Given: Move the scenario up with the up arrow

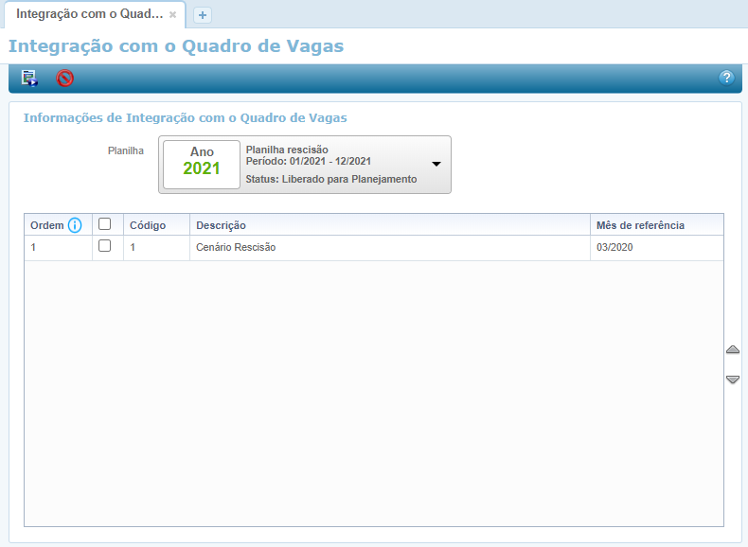Looking at the screenshot, I should pyautogui.click(x=732, y=350).
